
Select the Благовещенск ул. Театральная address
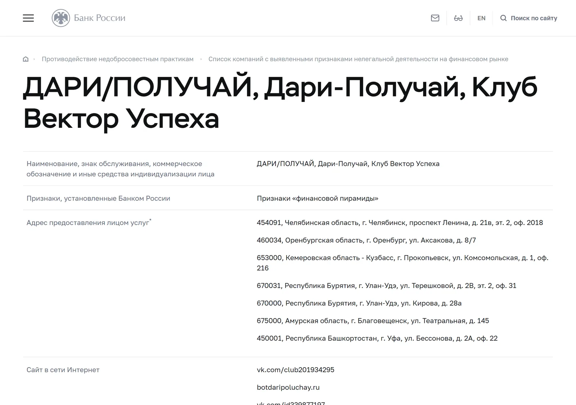point(373,321)
